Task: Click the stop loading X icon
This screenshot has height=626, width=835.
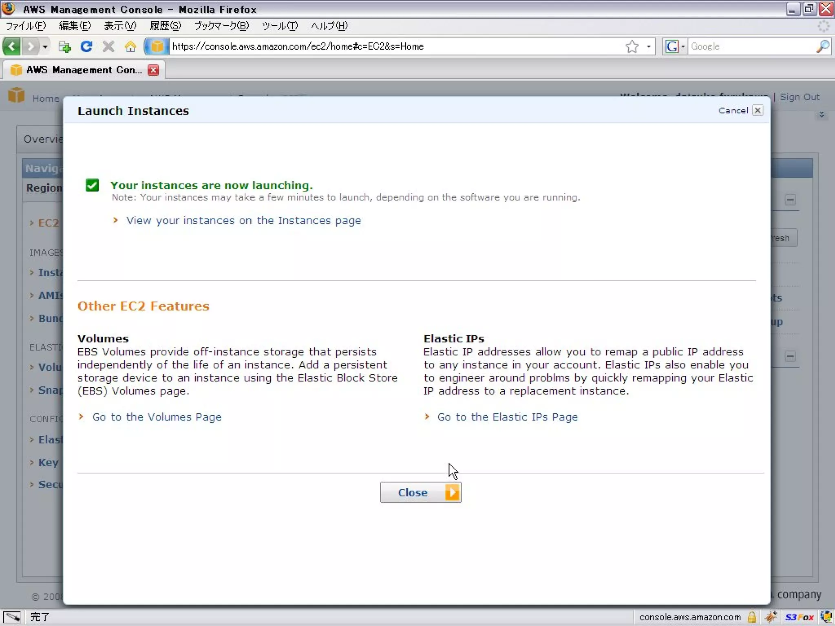Action: tap(108, 46)
